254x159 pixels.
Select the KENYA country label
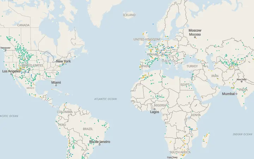click(196, 115)
